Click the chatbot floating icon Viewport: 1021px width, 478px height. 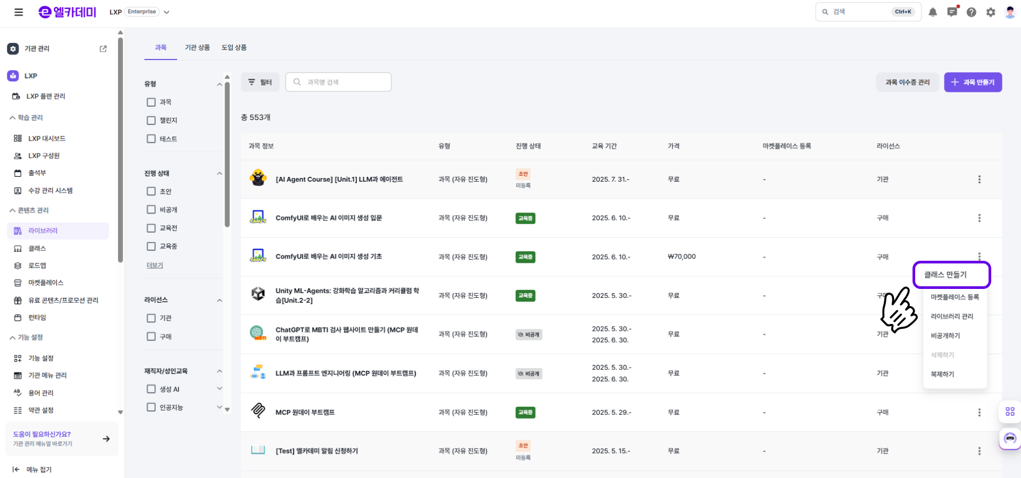1010,439
